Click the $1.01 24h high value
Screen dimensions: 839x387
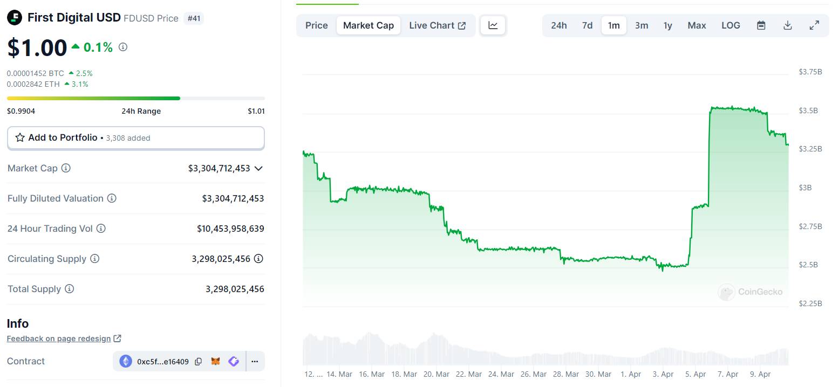256,111
